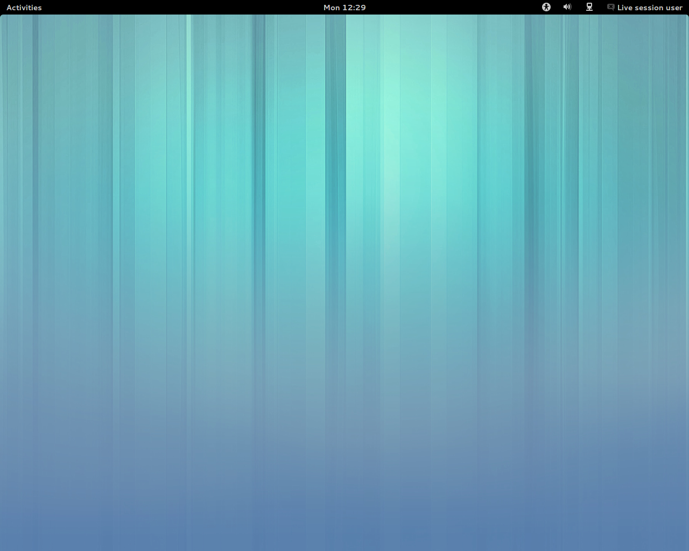The width and height of the screenshot is (689, 551).
Task: Open the Activities overview
Action: pos(24,7)
